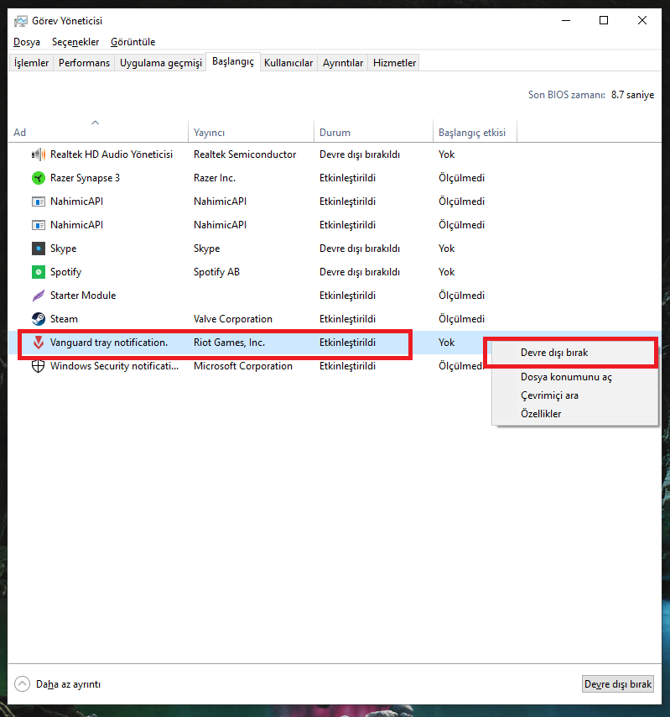Click the Daha az ayrıntı label

(x=68, y=684)
